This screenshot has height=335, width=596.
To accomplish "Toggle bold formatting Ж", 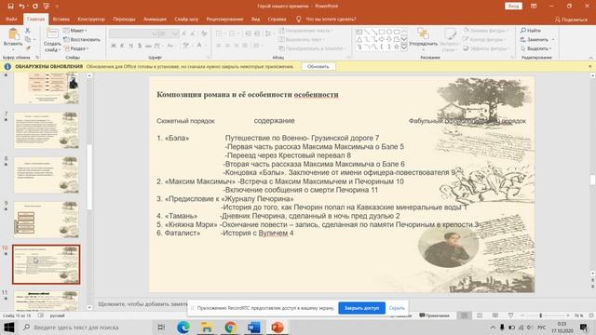I will point(114,46).
